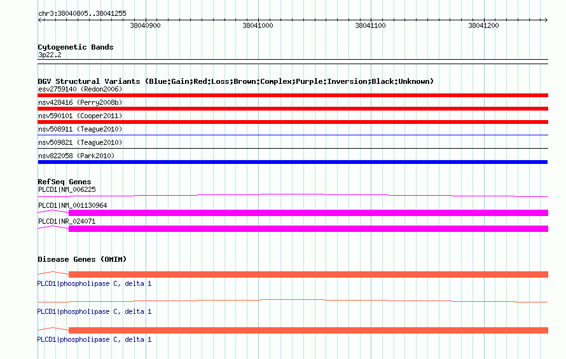Image resolution: width=566 pixels, height=359 pixels.
Task: Click the thin black nsv509821 line
Action: point(293,148)
